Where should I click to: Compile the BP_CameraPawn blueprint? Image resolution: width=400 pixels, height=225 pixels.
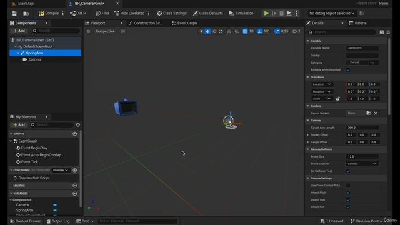[x=49, y=13]
